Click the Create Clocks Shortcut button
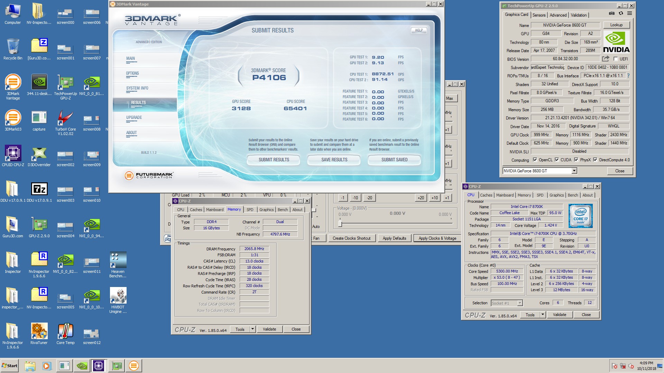This screenshot has height=373, width=664. point(351,238)
